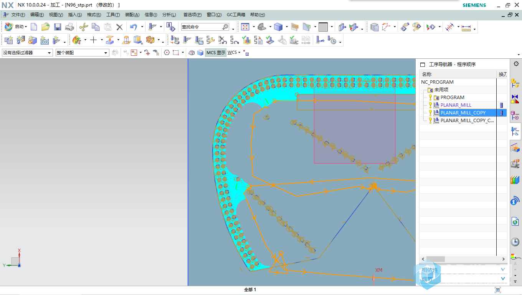
Task: Open the Reuse Library books icon
Action: 515,180
